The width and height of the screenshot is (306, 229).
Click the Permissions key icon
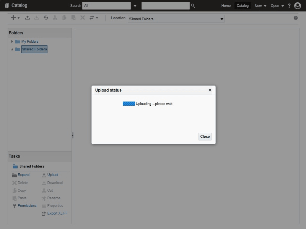15,206
